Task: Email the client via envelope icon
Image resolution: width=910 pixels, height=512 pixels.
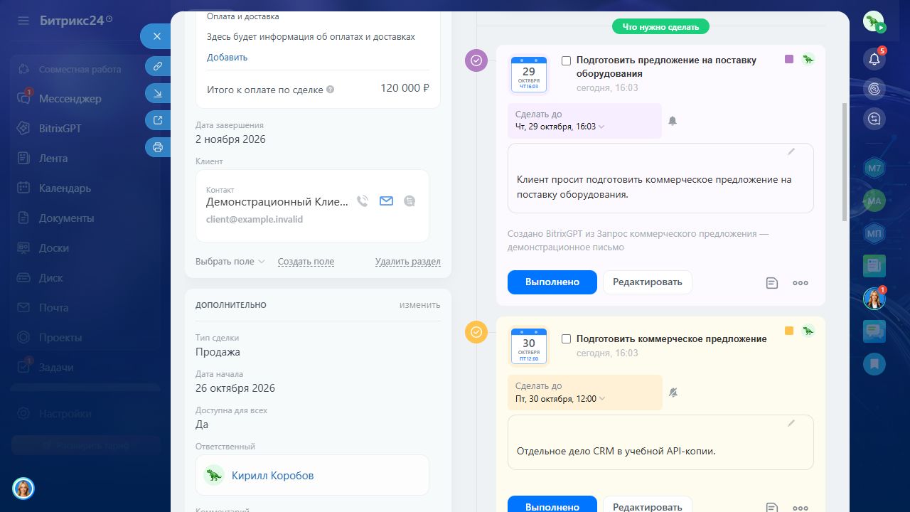Action: pyautogui.click(x=386, y=201)
